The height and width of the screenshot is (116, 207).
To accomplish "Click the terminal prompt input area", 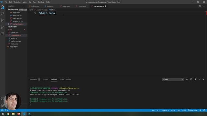I will pyautogui.click(x=30, y=103).
